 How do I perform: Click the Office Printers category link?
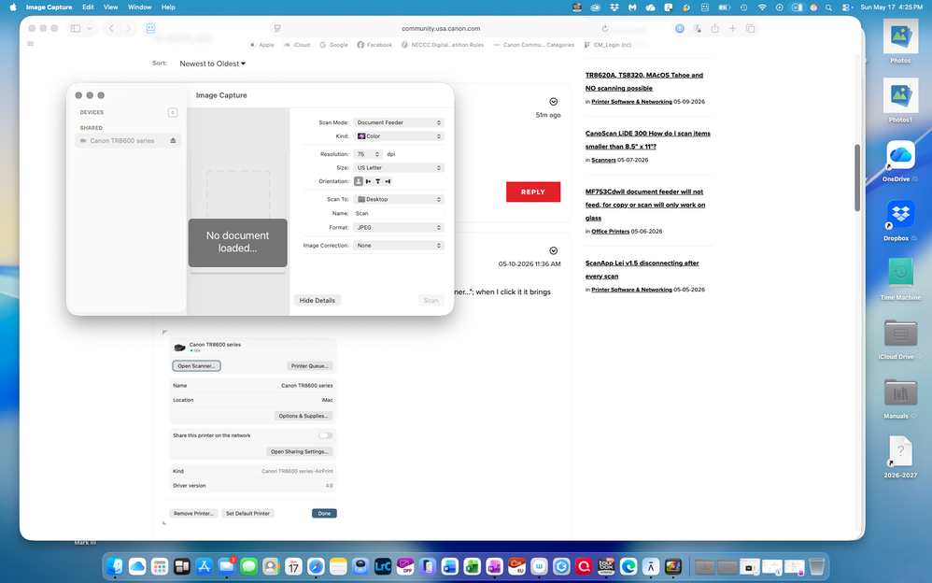point(611,232)
